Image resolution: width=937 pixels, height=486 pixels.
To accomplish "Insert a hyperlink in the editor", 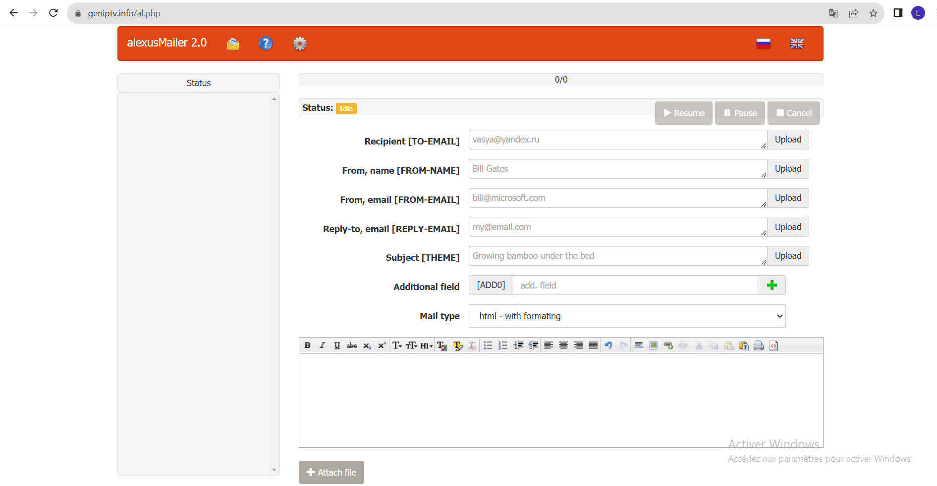I will point(668,345).
